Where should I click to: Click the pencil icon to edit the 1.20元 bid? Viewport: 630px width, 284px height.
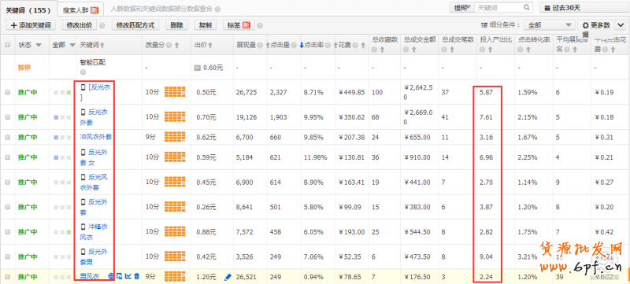point(228,276)
